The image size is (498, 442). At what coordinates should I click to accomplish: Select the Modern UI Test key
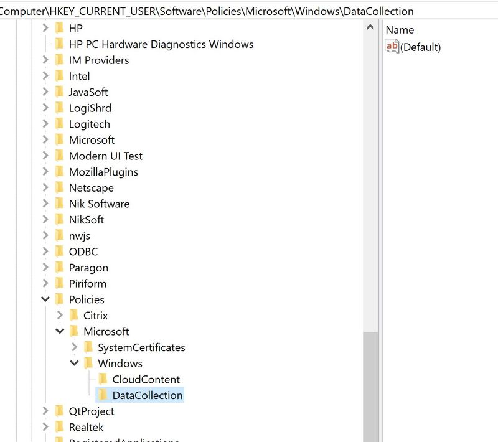click(105, 156)
